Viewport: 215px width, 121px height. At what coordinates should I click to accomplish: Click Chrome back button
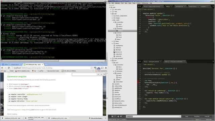tap(2, 68)
